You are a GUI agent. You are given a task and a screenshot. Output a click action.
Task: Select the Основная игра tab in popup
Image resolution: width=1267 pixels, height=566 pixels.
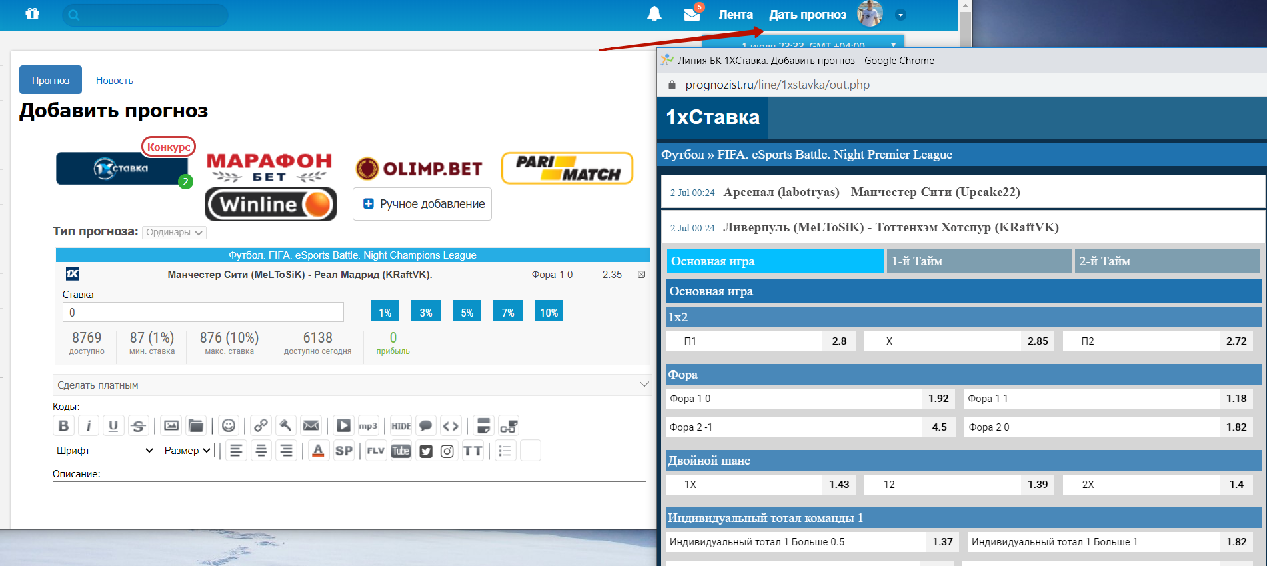click(775, 261)
